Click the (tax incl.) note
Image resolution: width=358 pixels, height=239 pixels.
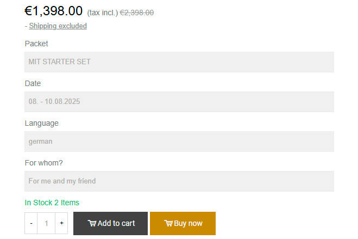tap(103, 13)
